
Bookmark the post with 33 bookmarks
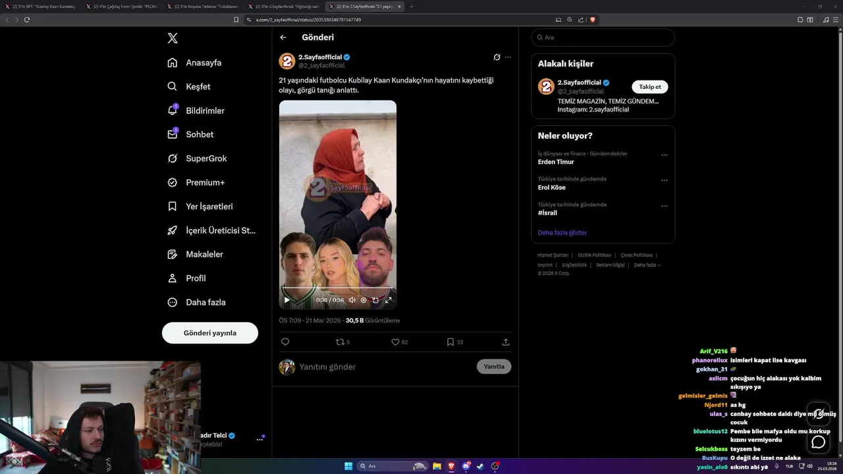click(455, 342)
